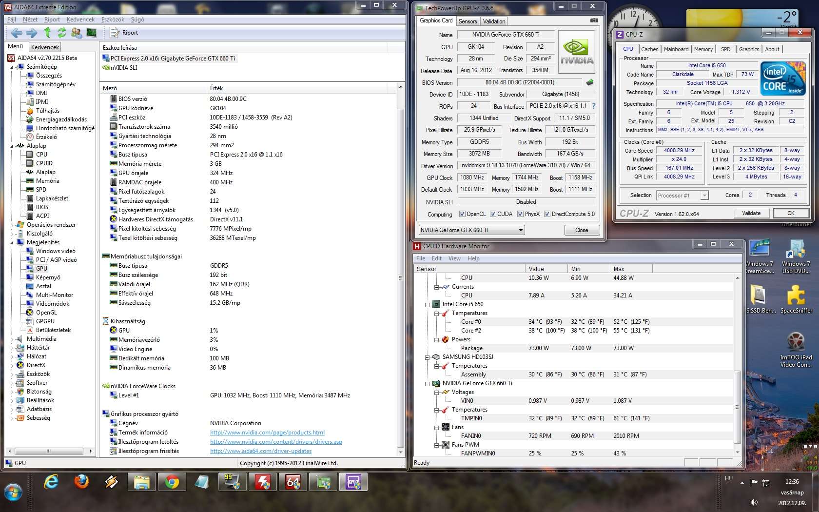Open SpaceSniffer desktop shortcut
This screenshot has height=512, width=819.
coord(796,298)
